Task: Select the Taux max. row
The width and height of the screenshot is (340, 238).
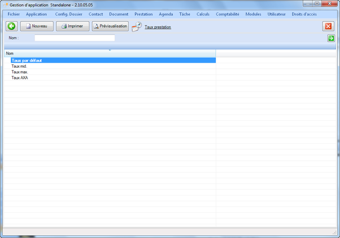Action: (x=20, y=72)
